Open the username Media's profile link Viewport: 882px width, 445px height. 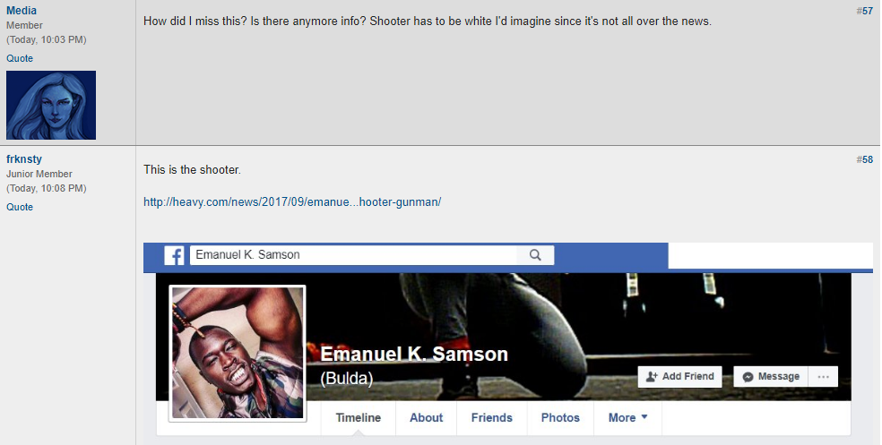click(x=22, y=11)
